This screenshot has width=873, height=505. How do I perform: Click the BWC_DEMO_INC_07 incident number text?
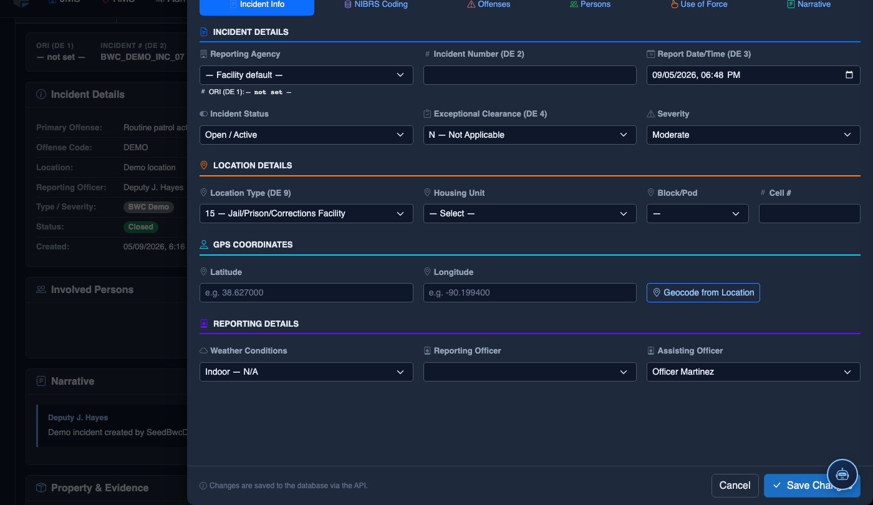coord(143,57)
